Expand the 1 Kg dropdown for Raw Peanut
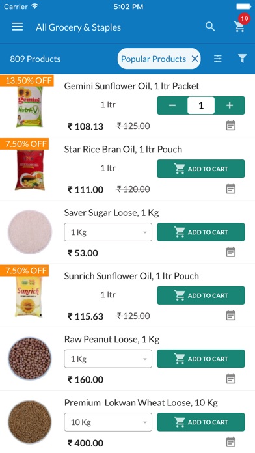The width and height of the screenshot is (255, 453). click(x=108, y=359)
